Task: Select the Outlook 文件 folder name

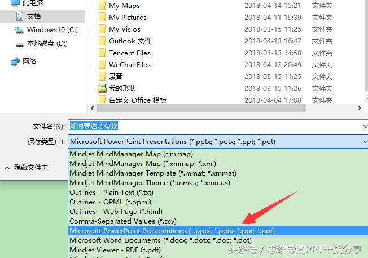Action: click(130, 41)
